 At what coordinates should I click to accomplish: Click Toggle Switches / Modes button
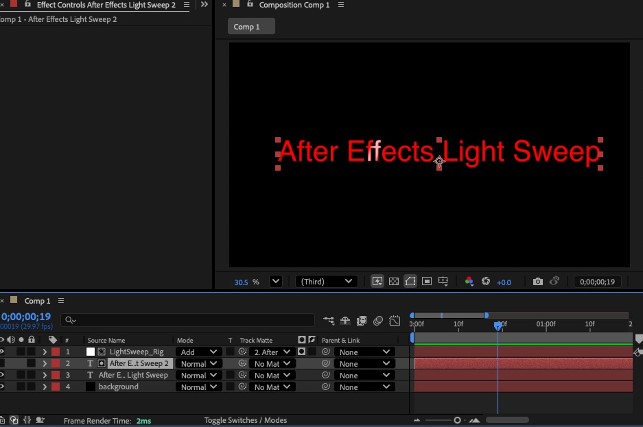pyautogui.click(x=246, y=420)
